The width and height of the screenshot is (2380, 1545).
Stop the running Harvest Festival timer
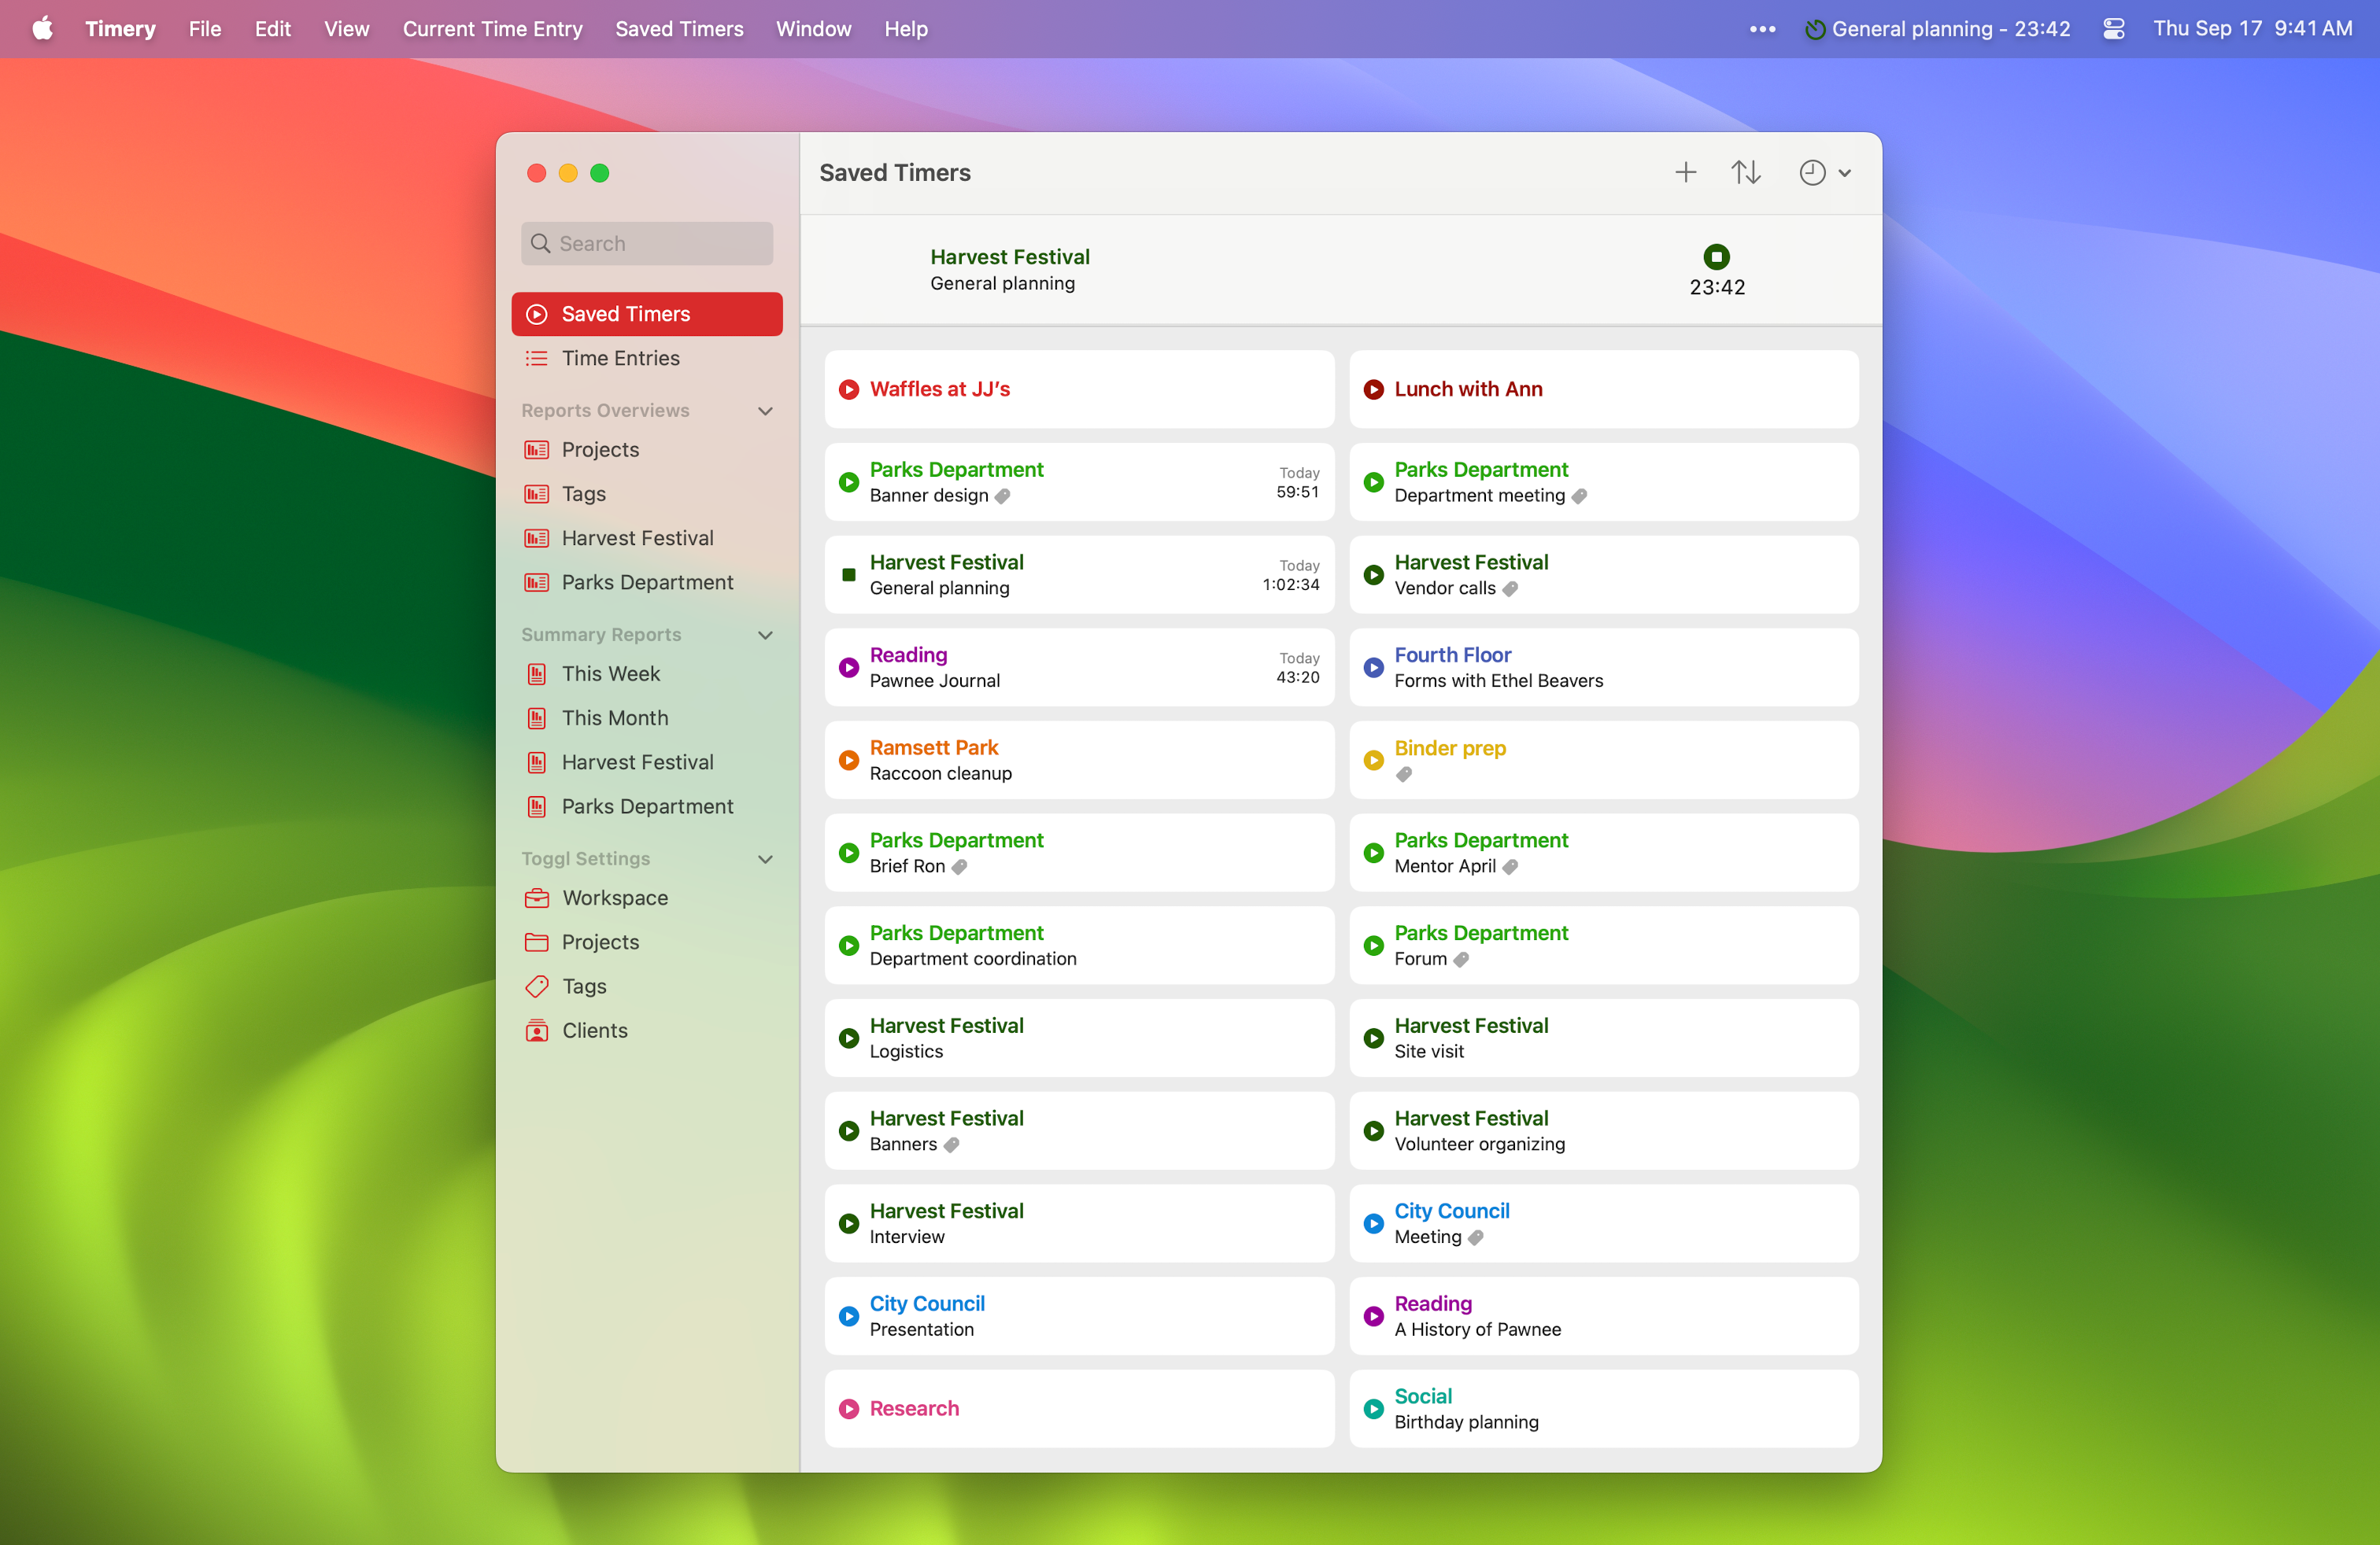click(x=1716, y=256)
